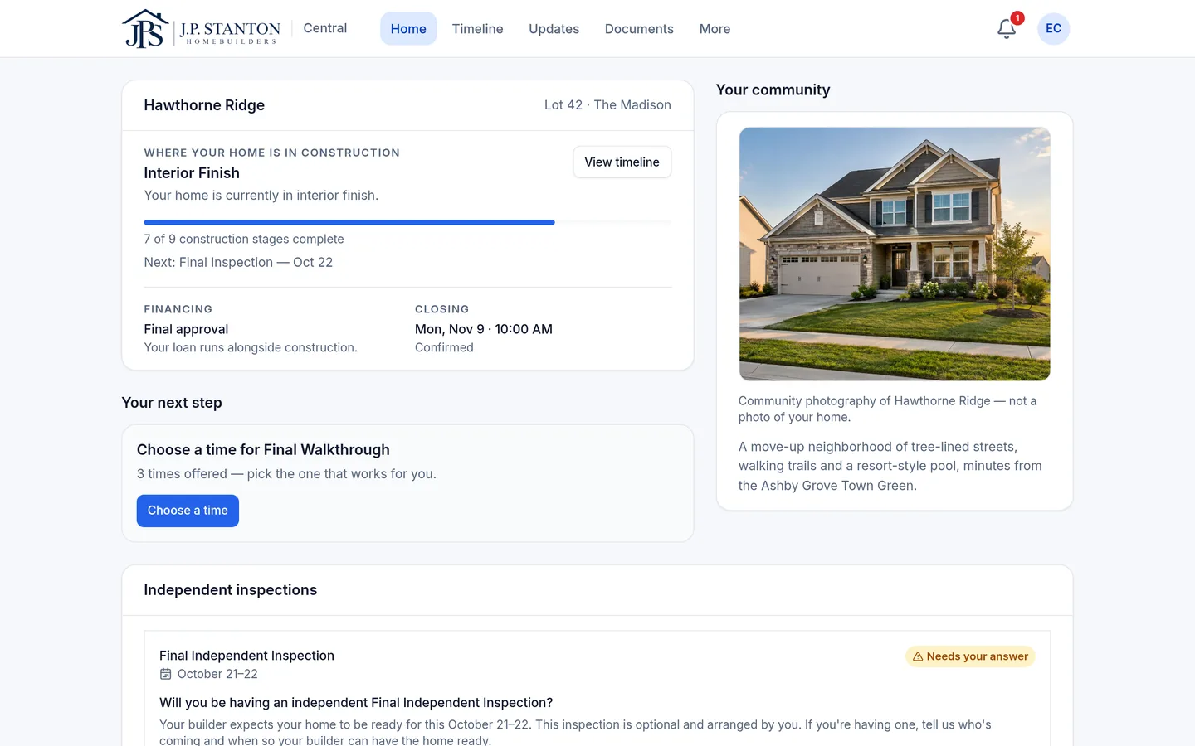
Task: Click the closing date Mon, Nov 9
Action: tap(484, 329)
